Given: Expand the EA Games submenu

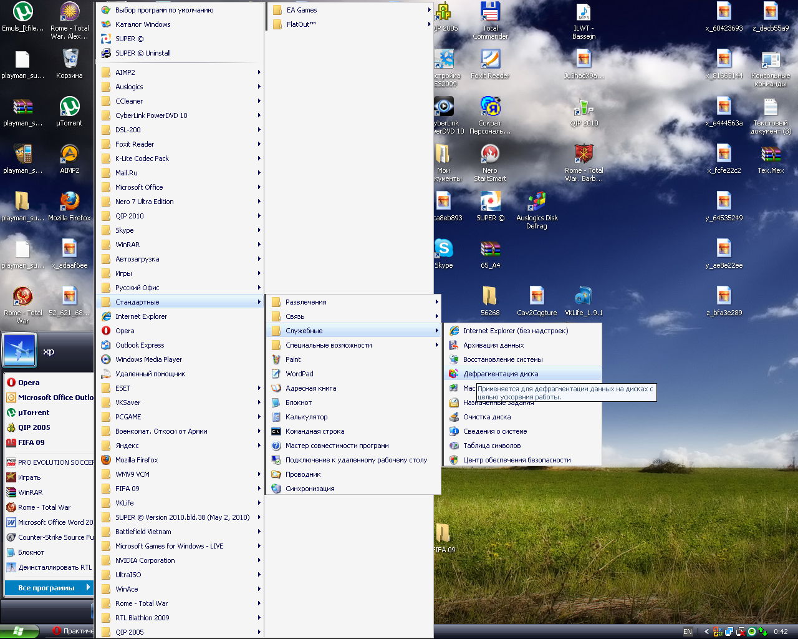Looking at the screenshot, I should 350,10.
